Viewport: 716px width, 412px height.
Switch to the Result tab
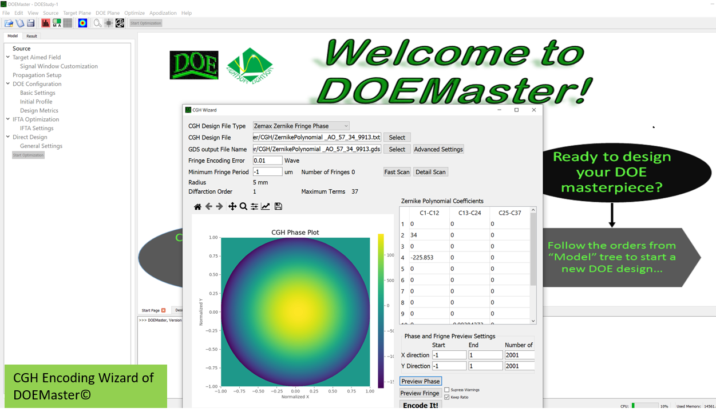click(31, 36)
